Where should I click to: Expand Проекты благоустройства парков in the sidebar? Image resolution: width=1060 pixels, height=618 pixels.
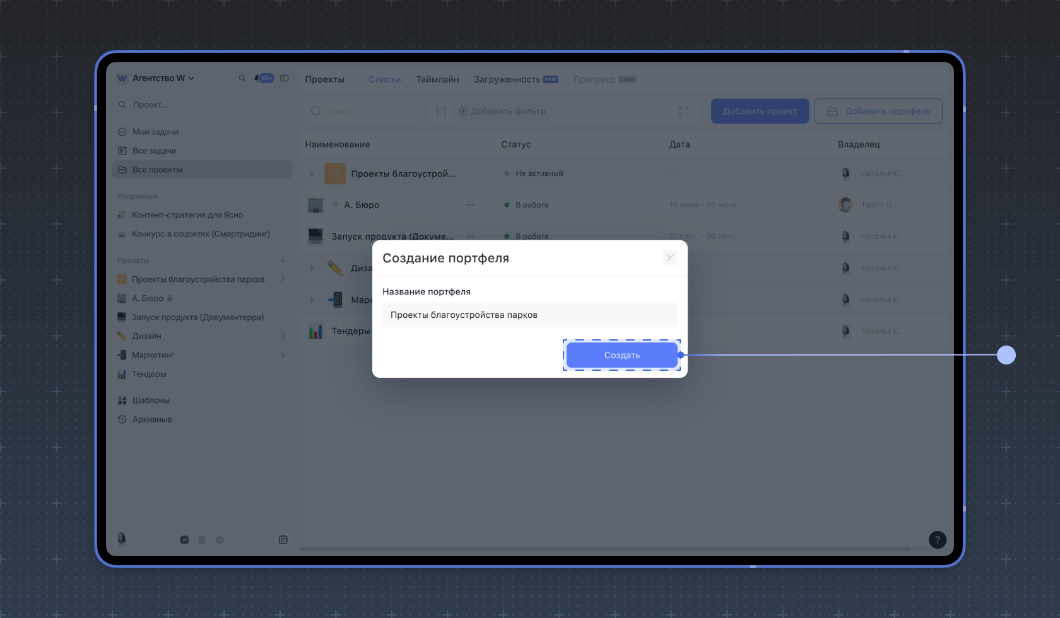(283, 279)
